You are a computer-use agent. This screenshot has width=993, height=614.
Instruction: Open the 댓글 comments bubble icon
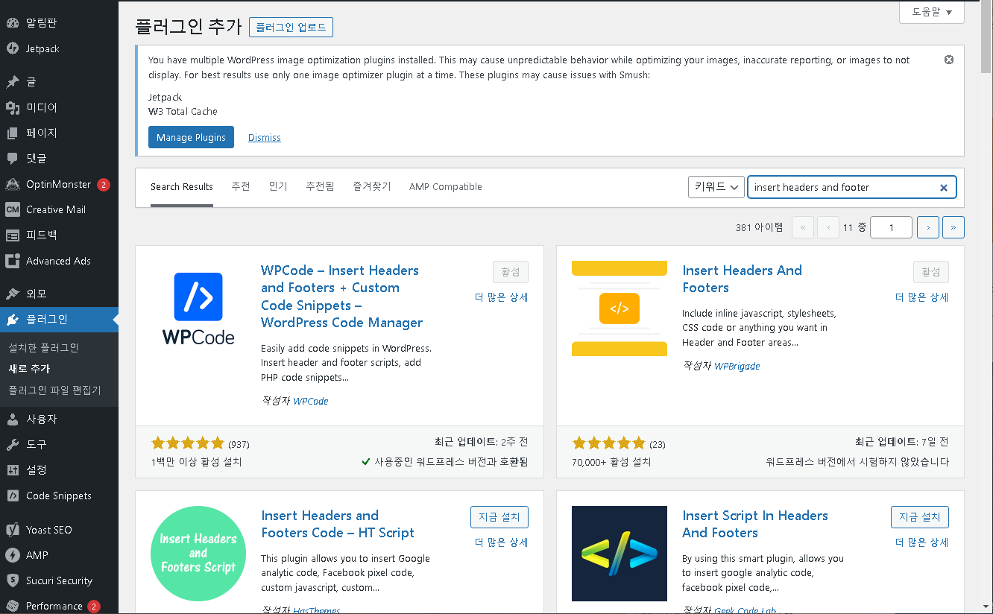(13, 158)
